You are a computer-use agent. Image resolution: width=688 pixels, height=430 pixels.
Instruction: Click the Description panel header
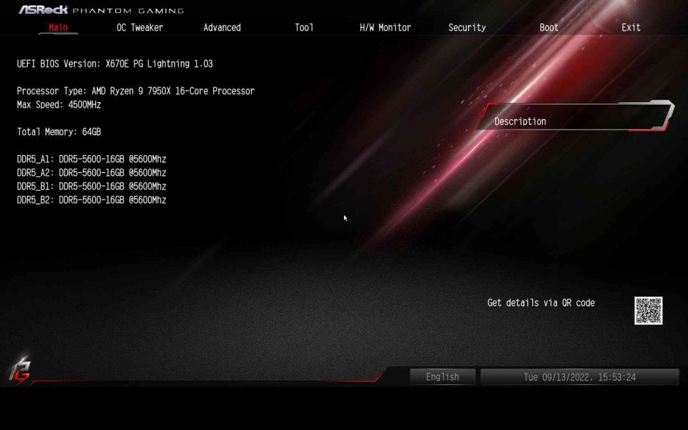pyautogui.click(x=520, y=121)
